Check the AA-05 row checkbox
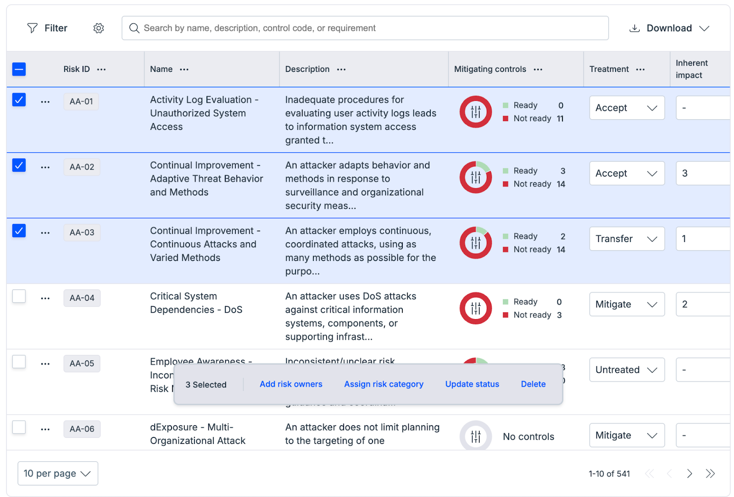Viewport: 734px width, 497px height. point(19,362)
